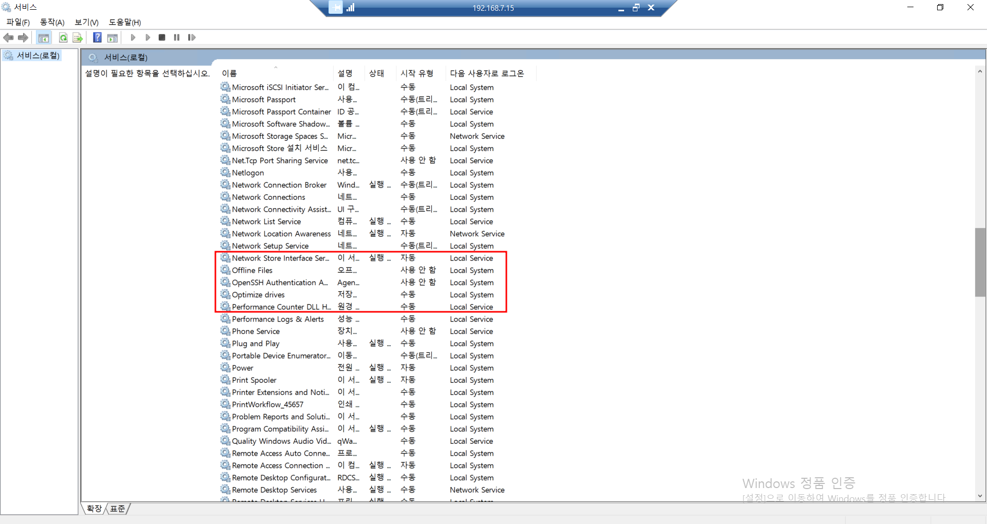Click the vertical scrollbar up arrow
Screen dimensions: 987x524
[980, 71]
